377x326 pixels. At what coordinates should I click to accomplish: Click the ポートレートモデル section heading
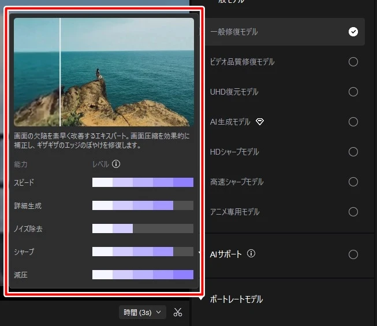(236, 299)
